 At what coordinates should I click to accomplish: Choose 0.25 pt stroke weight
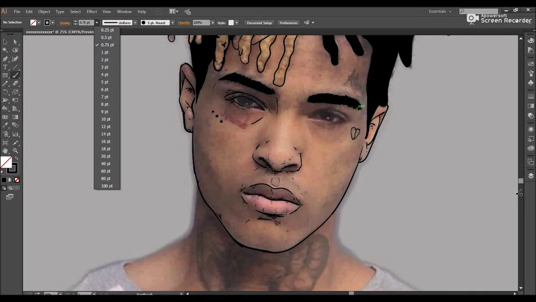tap(107, 30)
